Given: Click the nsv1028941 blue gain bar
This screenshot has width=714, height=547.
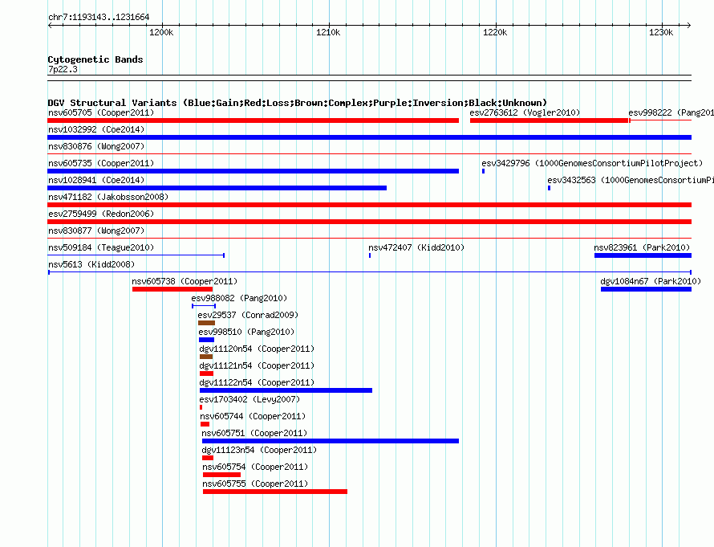Looking at the screenshot, I should click(x=217, y=188).
